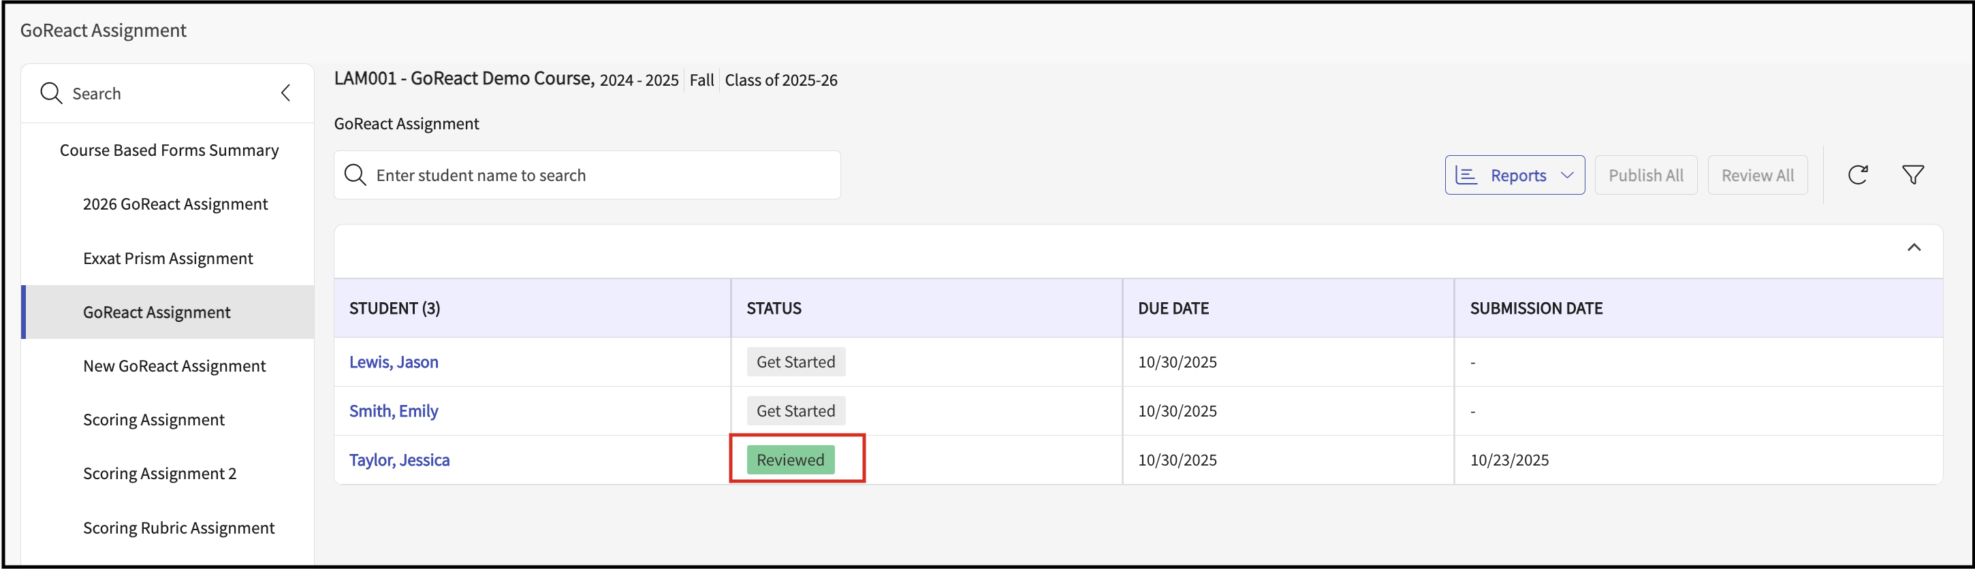Click the student search magnifier icon

[x=355, y=176]
